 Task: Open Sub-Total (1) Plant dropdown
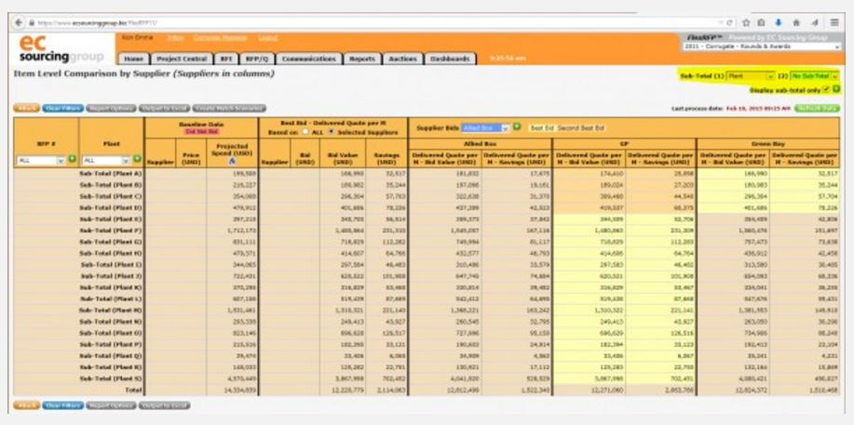click(x=751, y=77)
